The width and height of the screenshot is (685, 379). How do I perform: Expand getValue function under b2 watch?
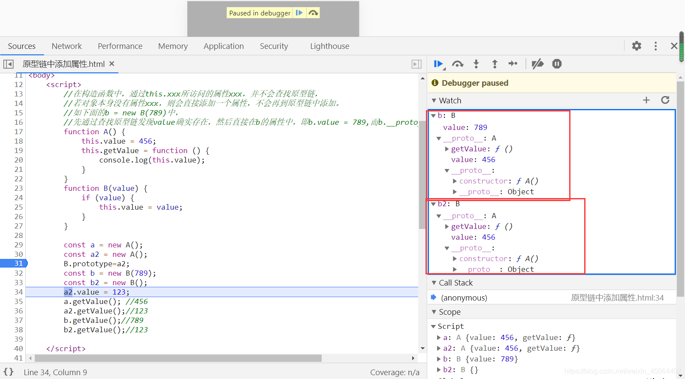pos(447,227)
